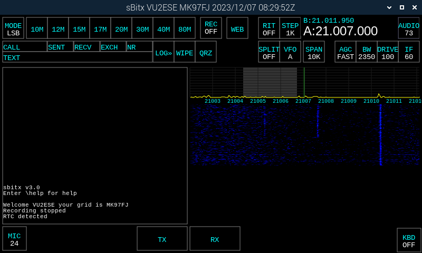This screenshot has width=422, height=253.
Task: Tune to 21006 on the spectrum scale
Action: point(281,101)
